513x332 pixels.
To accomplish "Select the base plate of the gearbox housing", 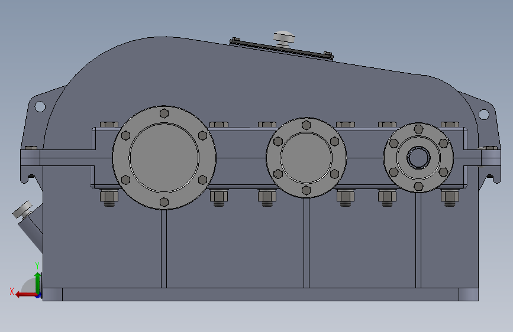I will [260, 294].
